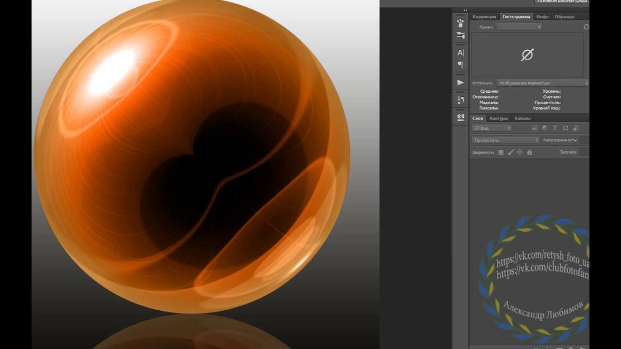Toggle the type layers filter (T)
Image resolution: width=621 pixels, height=349 pixels.
pyautogui.click(x=555, y=128)
